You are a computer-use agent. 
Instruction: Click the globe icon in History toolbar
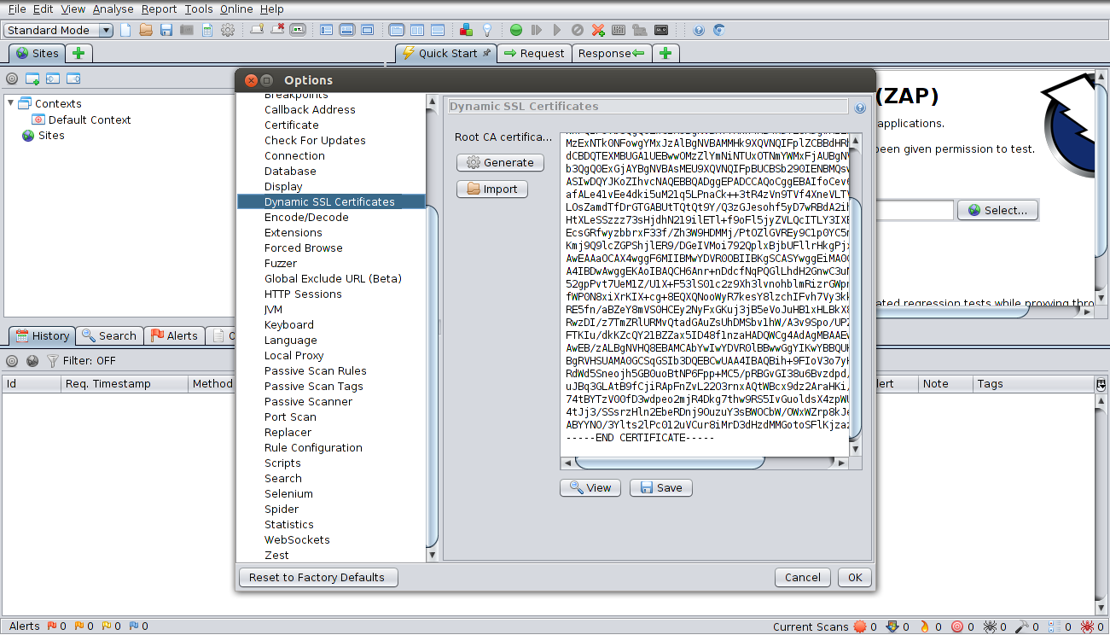(x=32, y=361)
